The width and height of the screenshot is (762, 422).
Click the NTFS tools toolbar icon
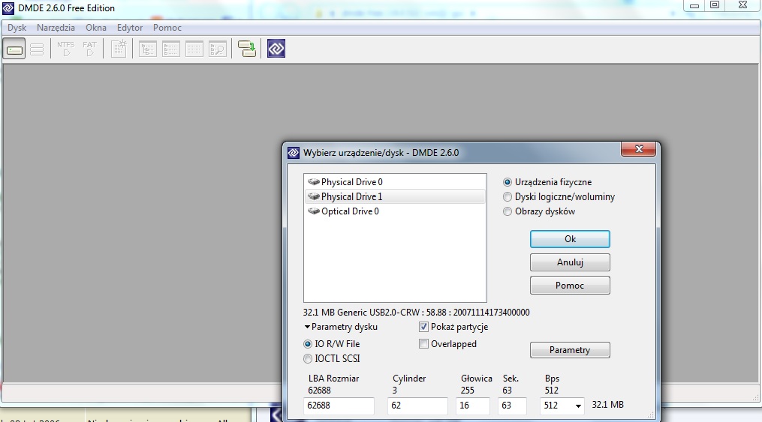point(66,49)
